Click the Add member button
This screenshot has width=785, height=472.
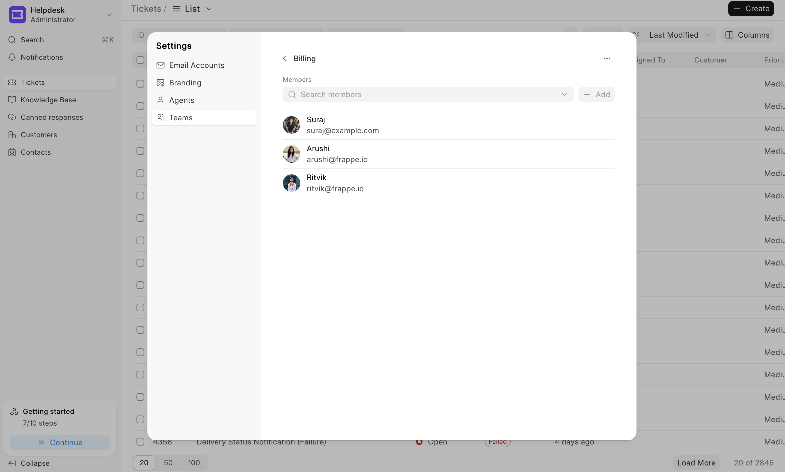tap(596, 94)
